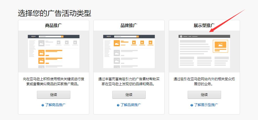Select the 商品推广 preview illustration
Viewport: 258px width, 120px height.
click(54, 52)
